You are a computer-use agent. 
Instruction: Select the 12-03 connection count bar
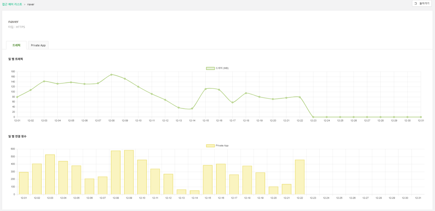[x=50, y=174]
